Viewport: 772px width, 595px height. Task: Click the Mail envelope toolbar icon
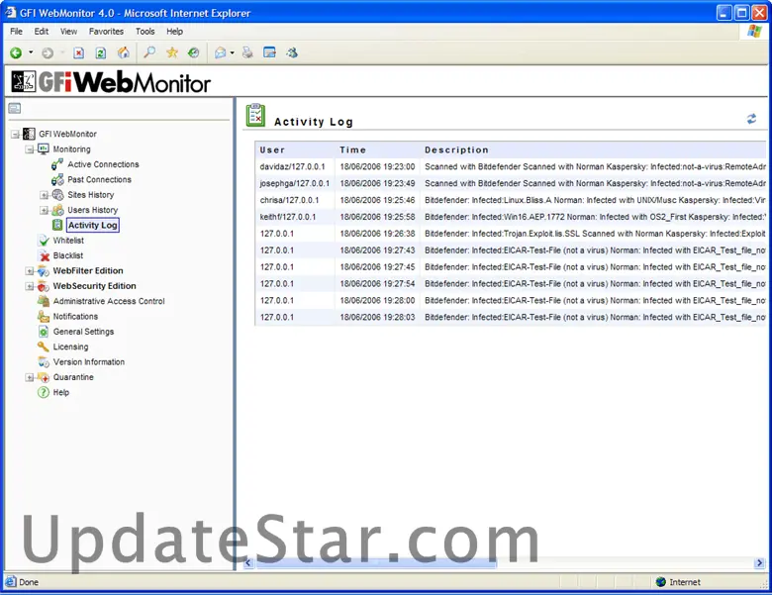click(x=221, y=52)
